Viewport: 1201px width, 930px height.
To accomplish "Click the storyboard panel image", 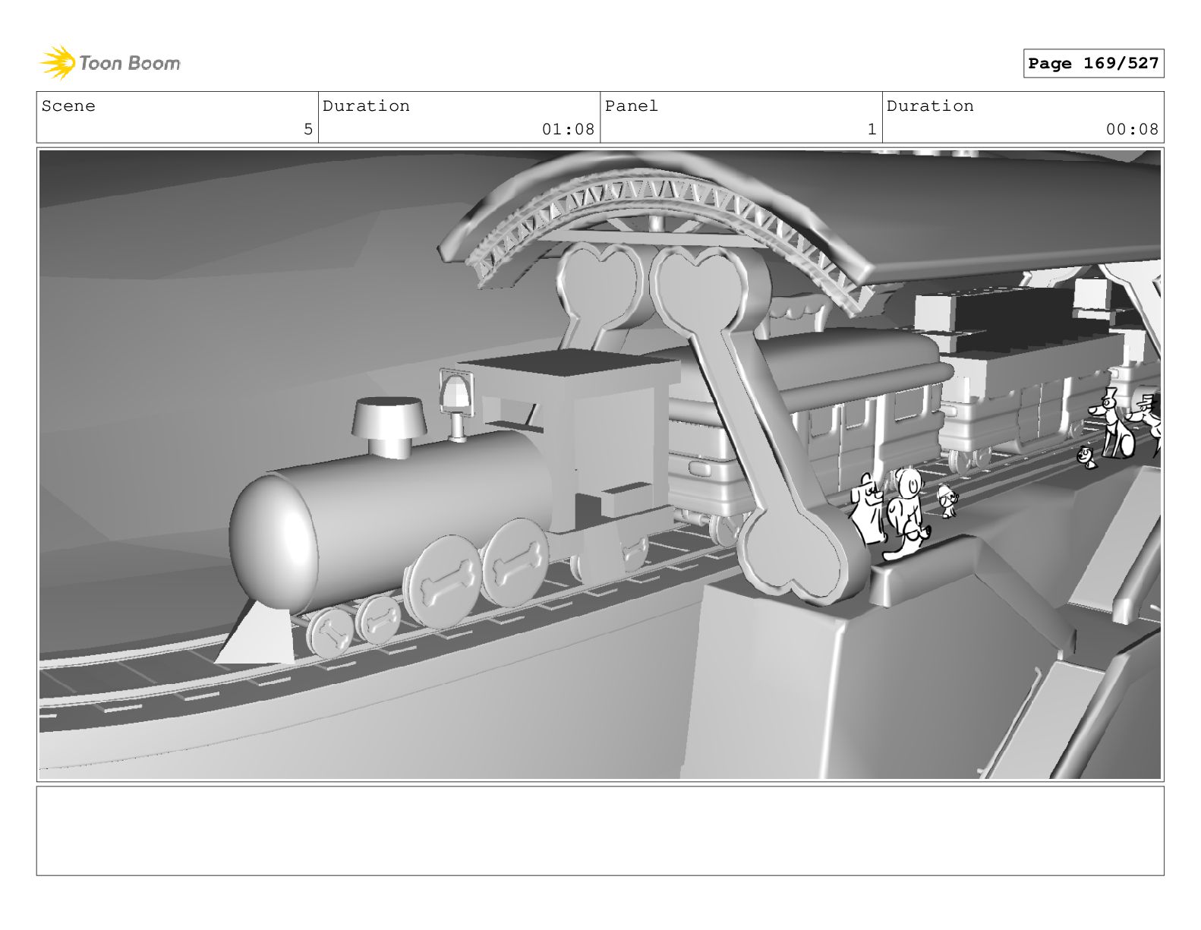I will coord(600,465).
